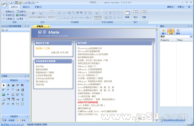Uncheck the 工具箱 toolbox checkbox
Screen dimensions: 194x126
point(4,19)
